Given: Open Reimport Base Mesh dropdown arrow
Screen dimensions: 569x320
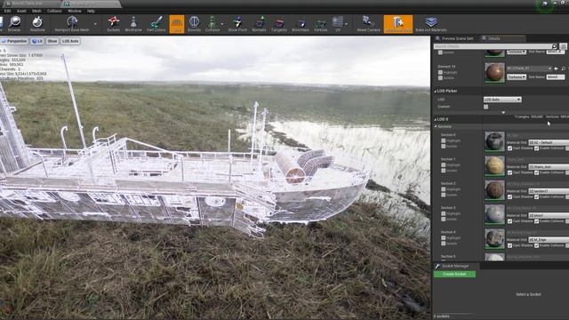Looking at the screenshot, I should click(95, 24).
